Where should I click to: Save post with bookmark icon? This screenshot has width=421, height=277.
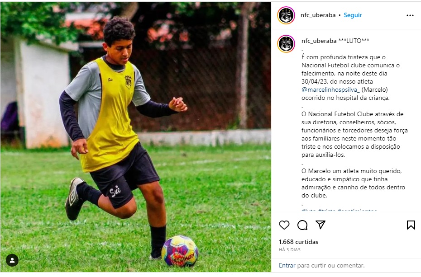click(x=411, y=225)
